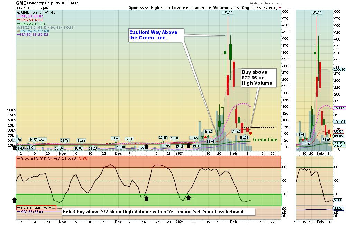Click the candlestick icon beside GME (Daily) legend

(19, 12)
